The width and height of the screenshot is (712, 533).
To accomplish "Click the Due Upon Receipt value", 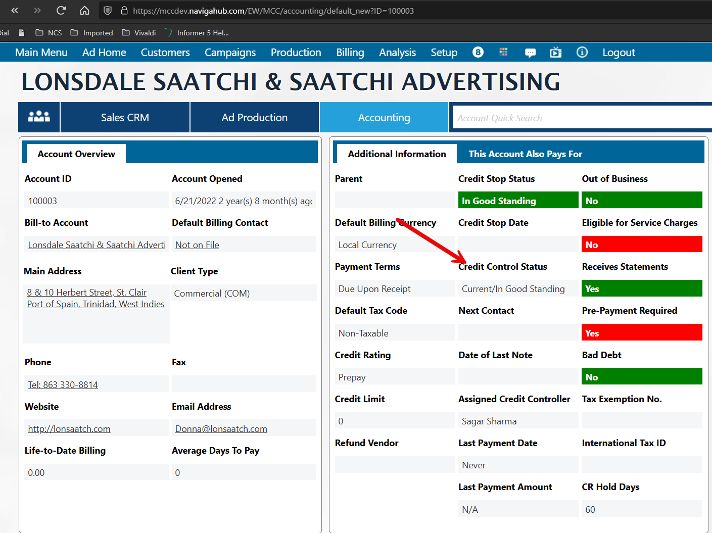I will tap(395, 289).
